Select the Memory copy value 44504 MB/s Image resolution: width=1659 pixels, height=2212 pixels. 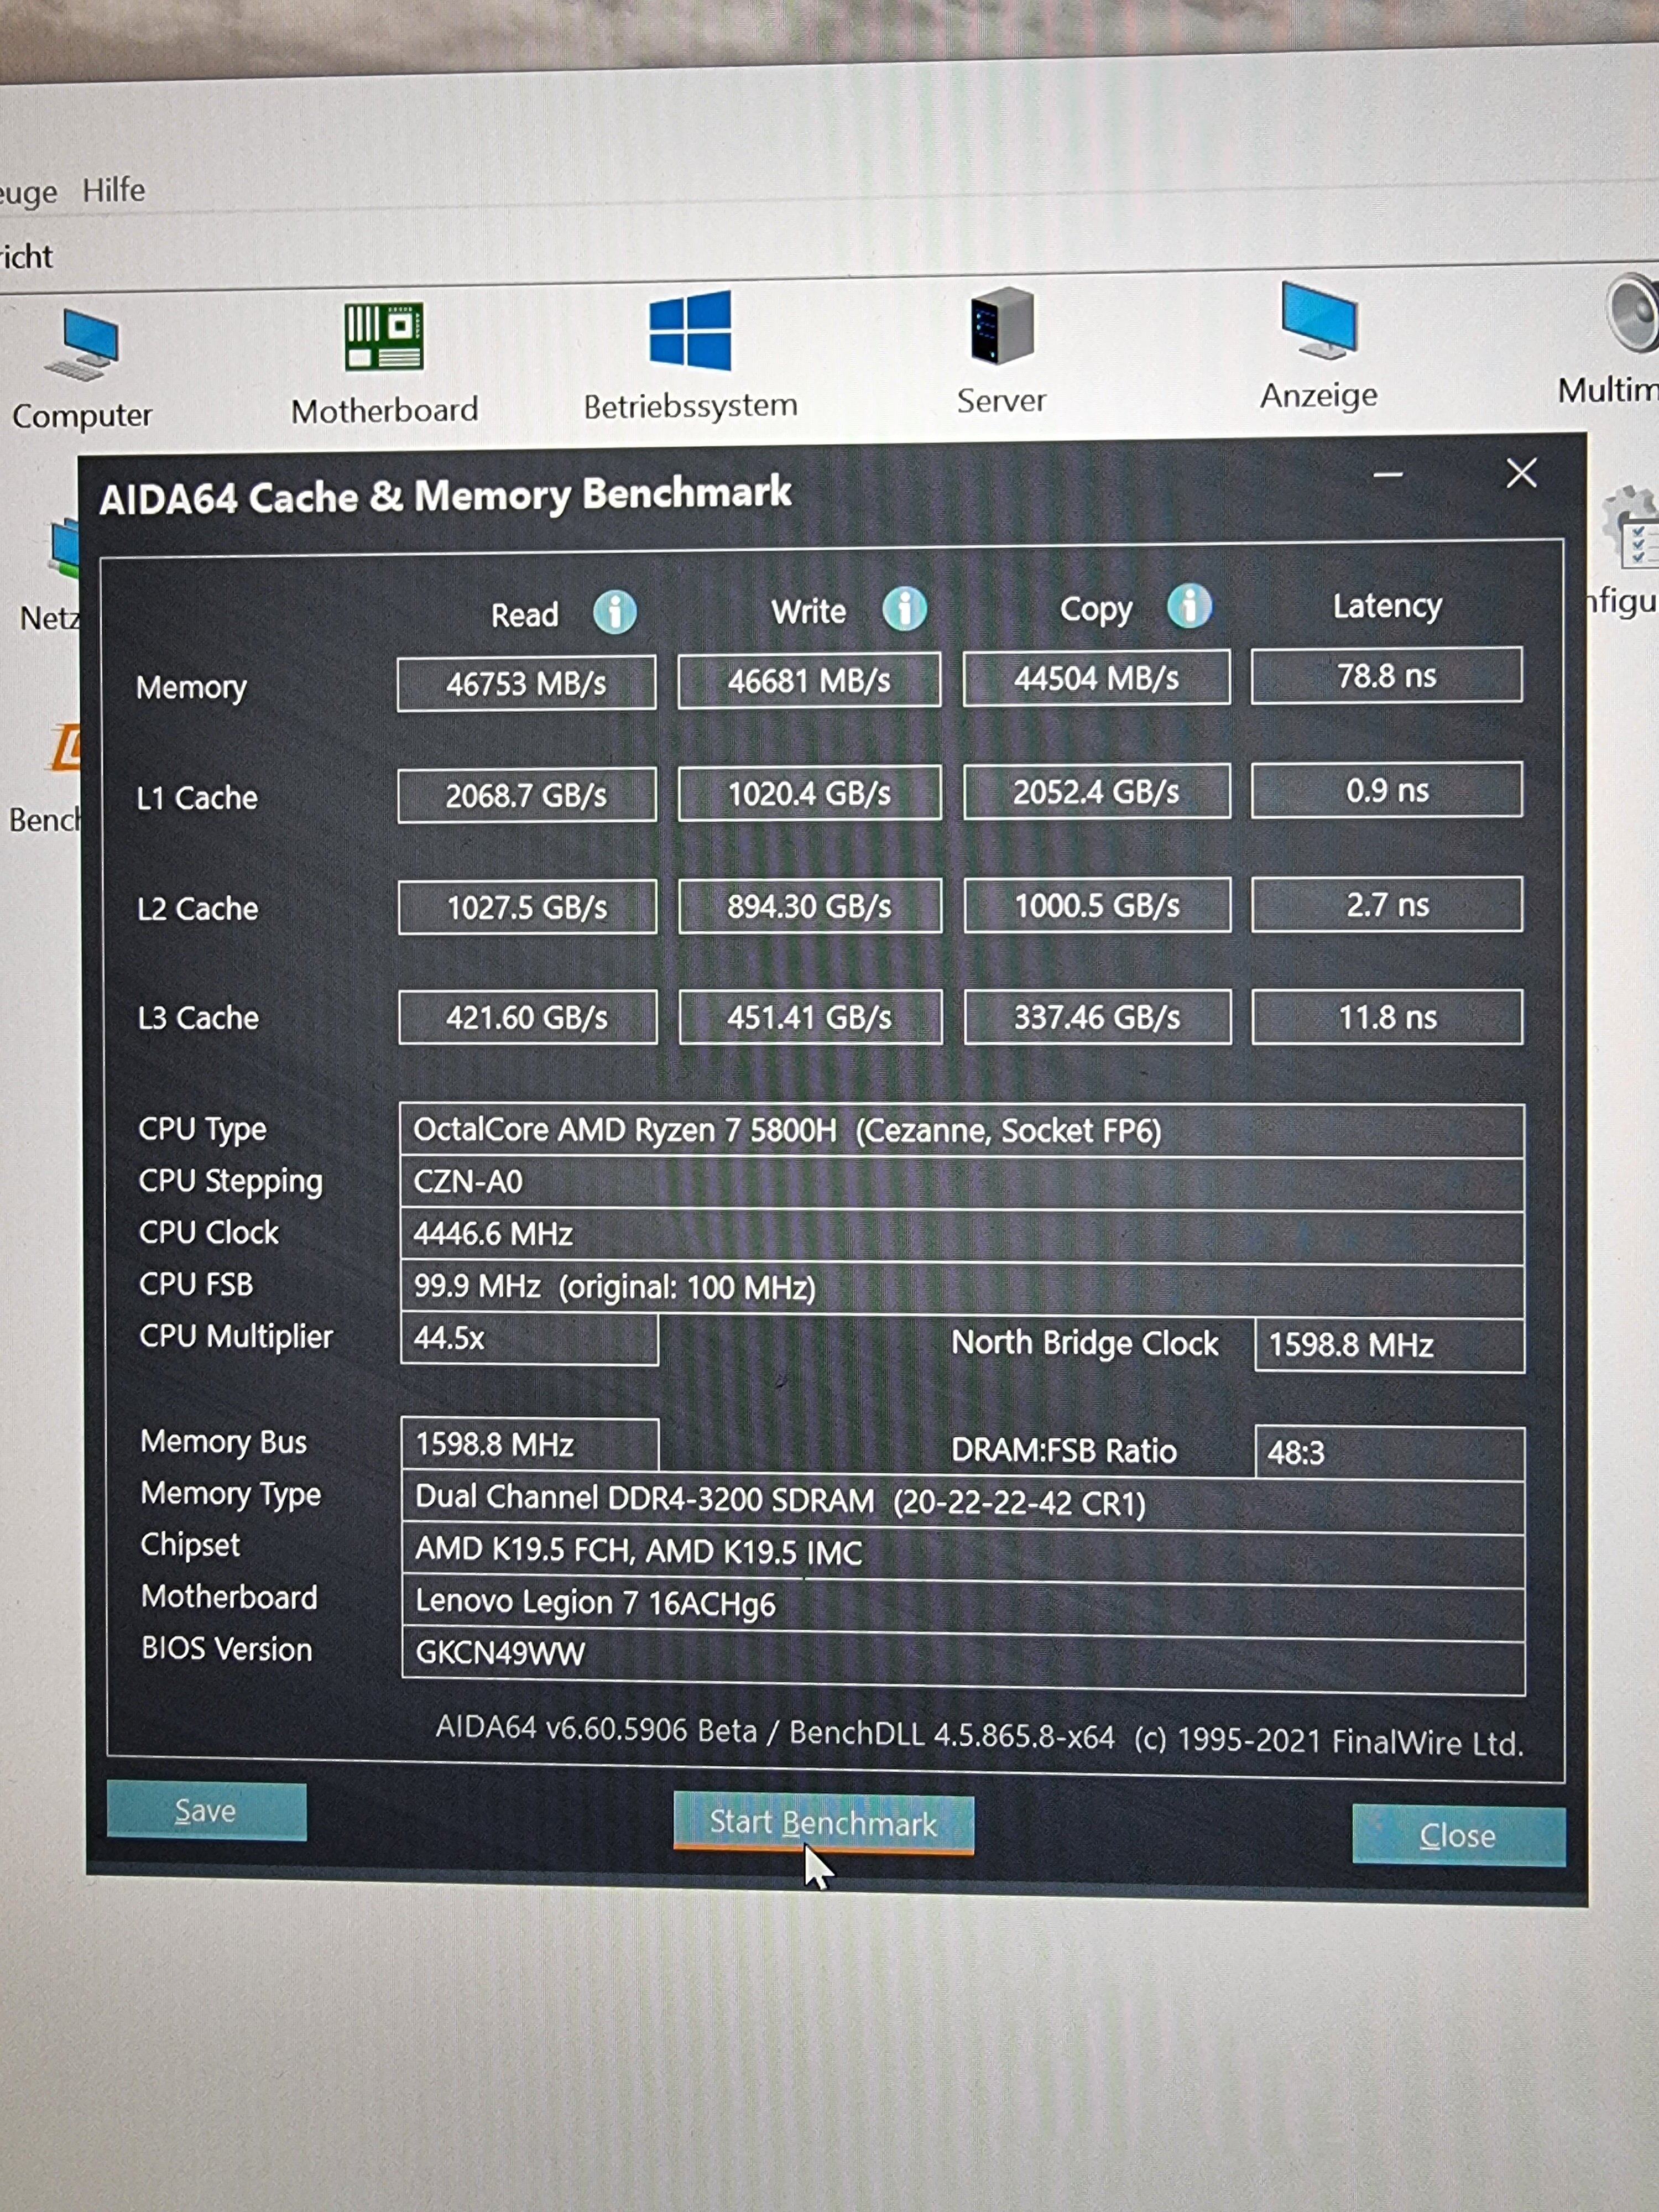point(1096,678)
